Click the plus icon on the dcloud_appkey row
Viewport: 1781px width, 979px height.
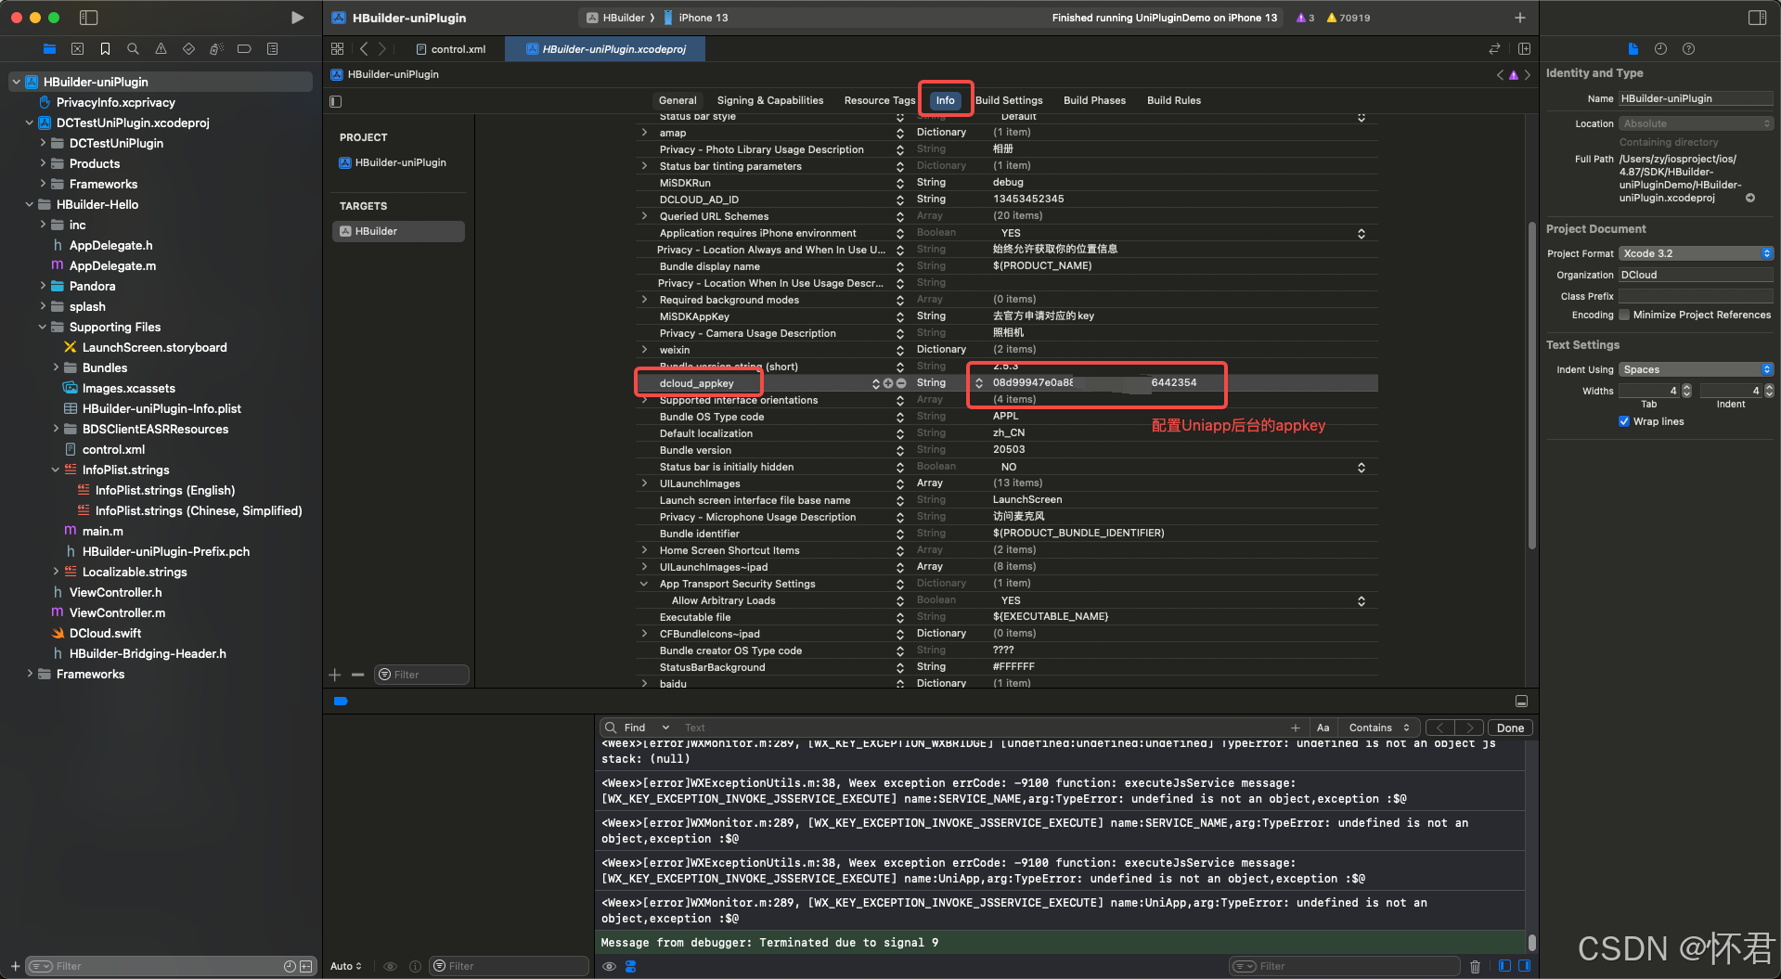(x=888, y=383)
